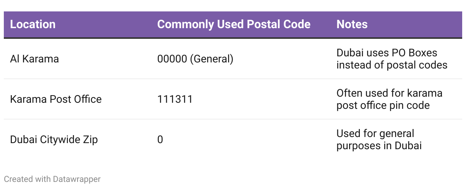Click the text 'Often used for karama'
Screen dimensions: 466x188
tap(389, 93)
